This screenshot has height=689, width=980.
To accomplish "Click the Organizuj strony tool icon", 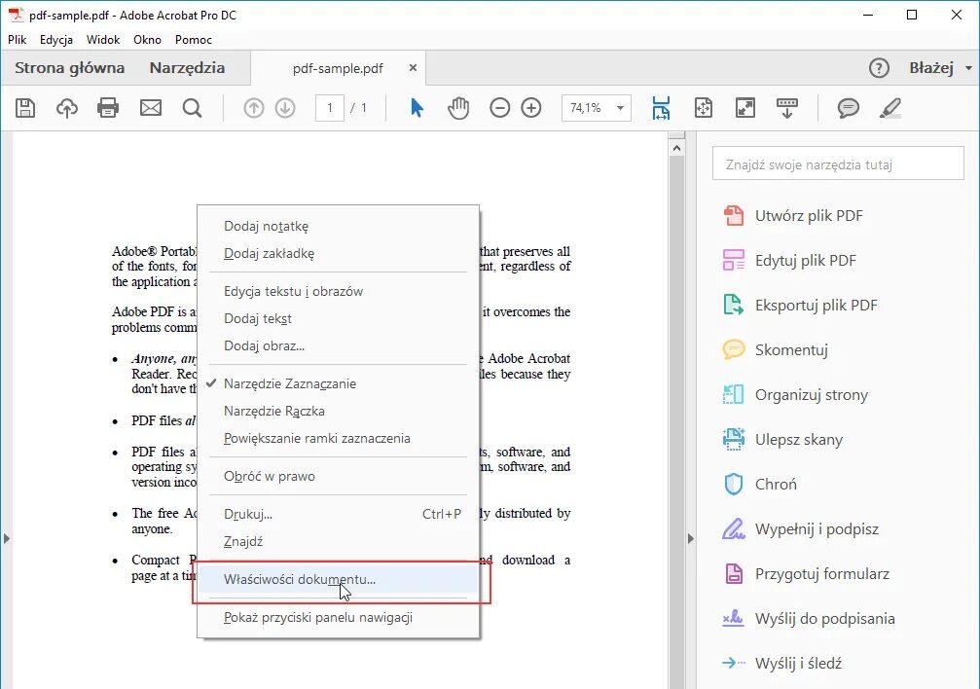I will click(x=734, y=394).
